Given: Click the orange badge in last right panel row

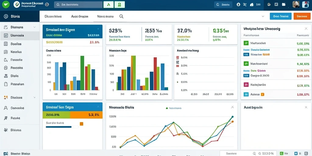Looking at the screenshot, I should pyautogui.click(x=262, y=94).
